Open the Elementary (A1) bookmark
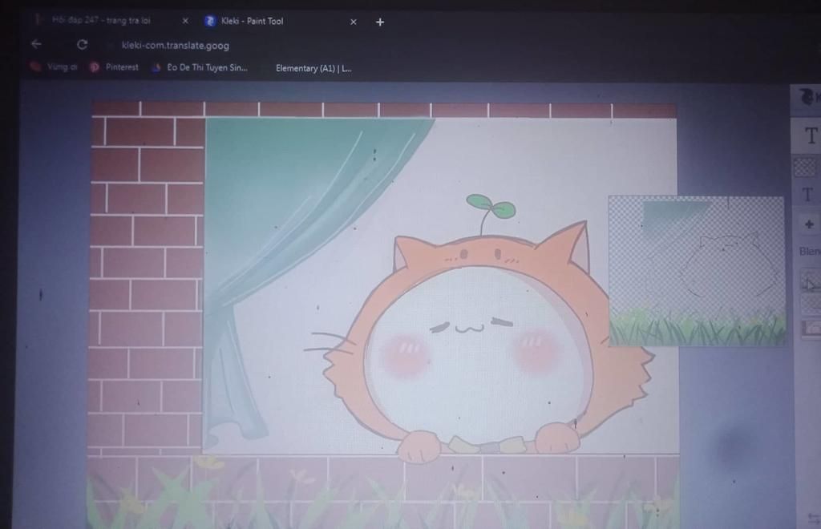This screenshot has height=529, width=821. pyautogui.click(x=313, y=68)
